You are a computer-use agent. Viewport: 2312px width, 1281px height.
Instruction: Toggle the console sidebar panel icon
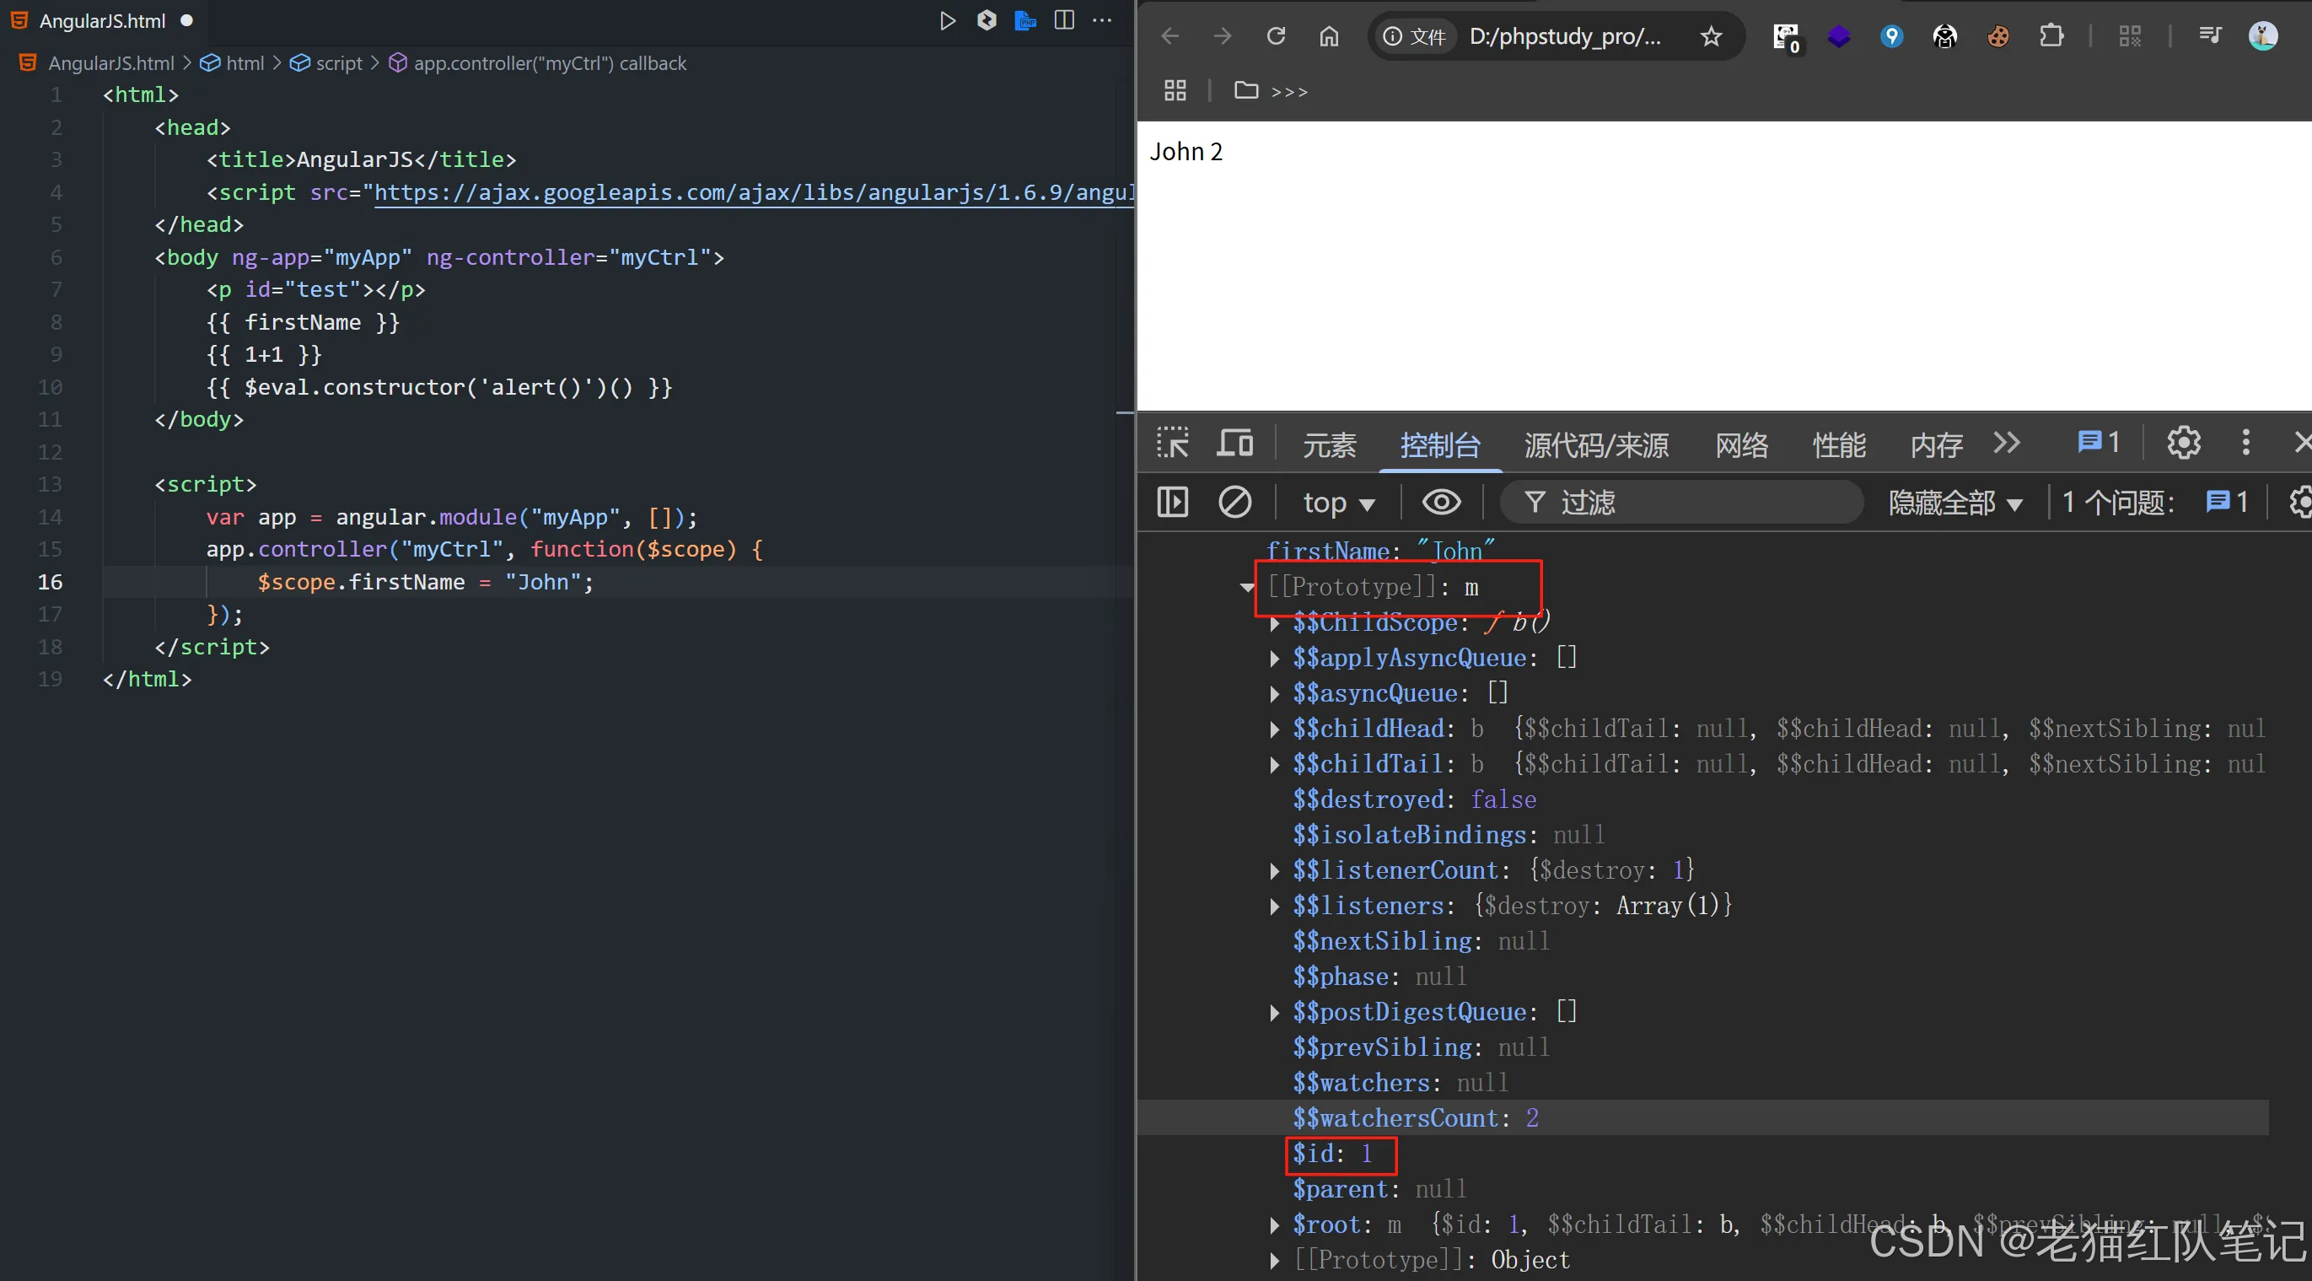1172,502
